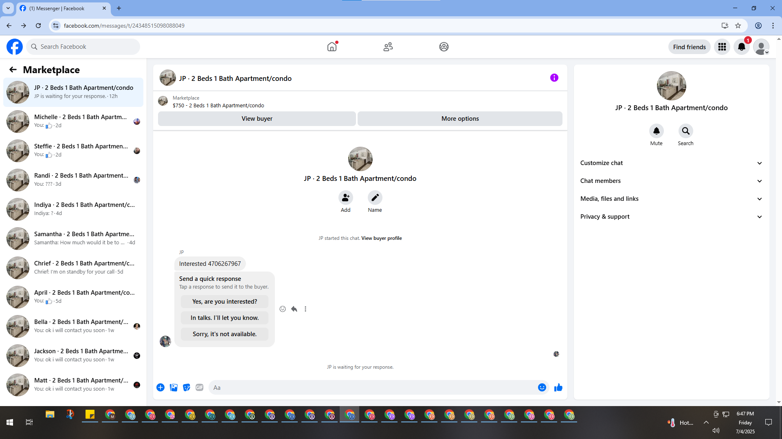Click the Mute bell icon
The width and height of the screenshot is (782, 439).
[656, 131]
